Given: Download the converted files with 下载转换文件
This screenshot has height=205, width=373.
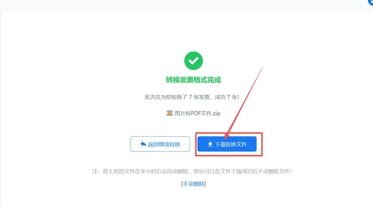Looking at the screenshot, I should coord(227,144).
